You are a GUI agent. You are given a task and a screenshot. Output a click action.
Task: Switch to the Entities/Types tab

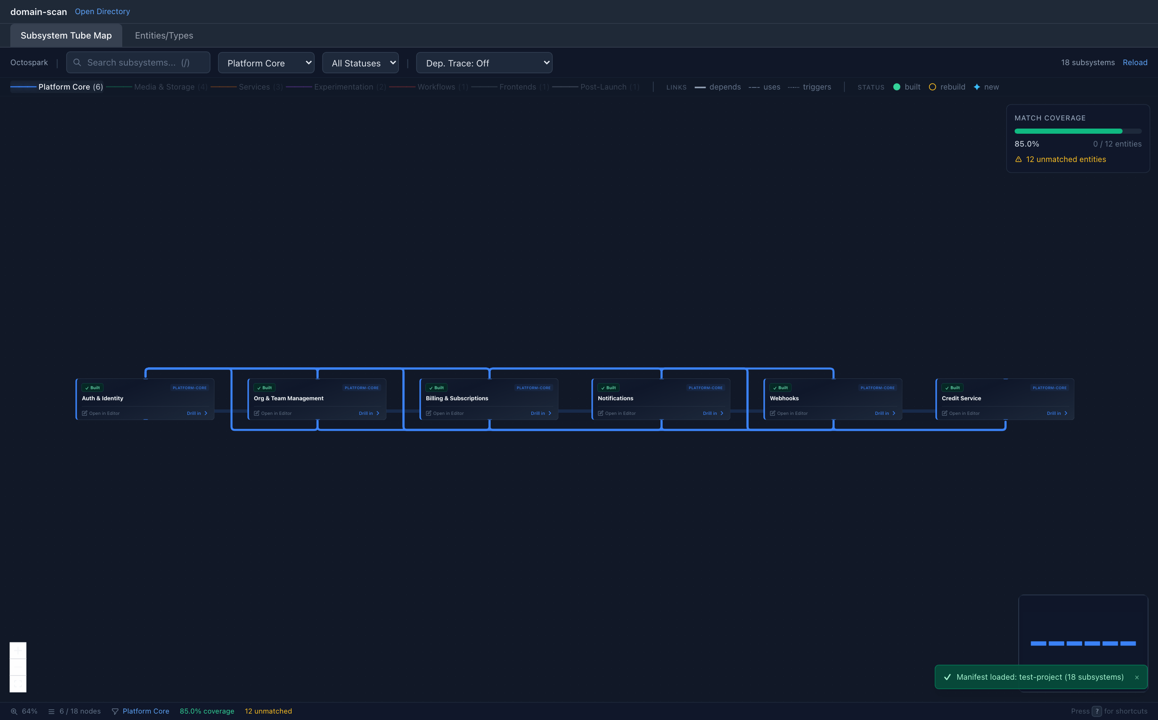pos(164,36)
